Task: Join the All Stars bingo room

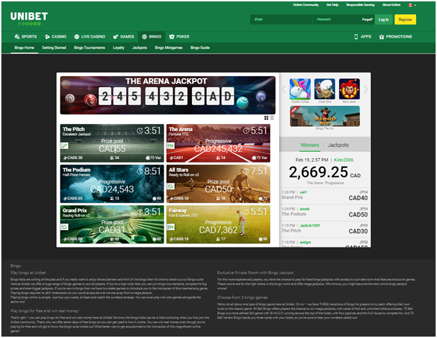Action: point(218,184)
